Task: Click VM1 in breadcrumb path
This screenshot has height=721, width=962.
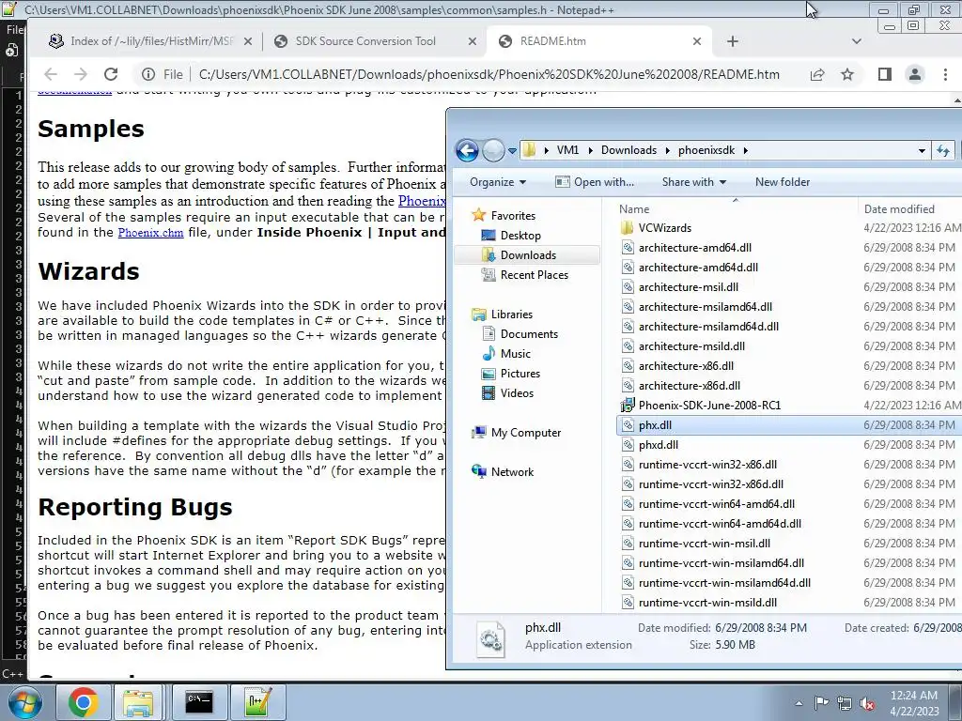Action: 567,150
